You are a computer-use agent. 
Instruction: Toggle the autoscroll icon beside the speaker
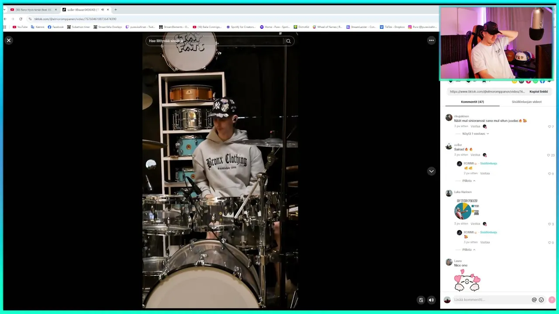point(421,300)
